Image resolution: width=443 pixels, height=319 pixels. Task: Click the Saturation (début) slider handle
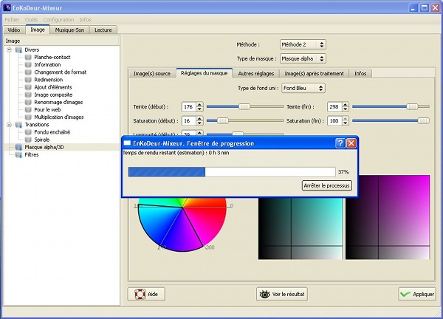coord(223,120)
